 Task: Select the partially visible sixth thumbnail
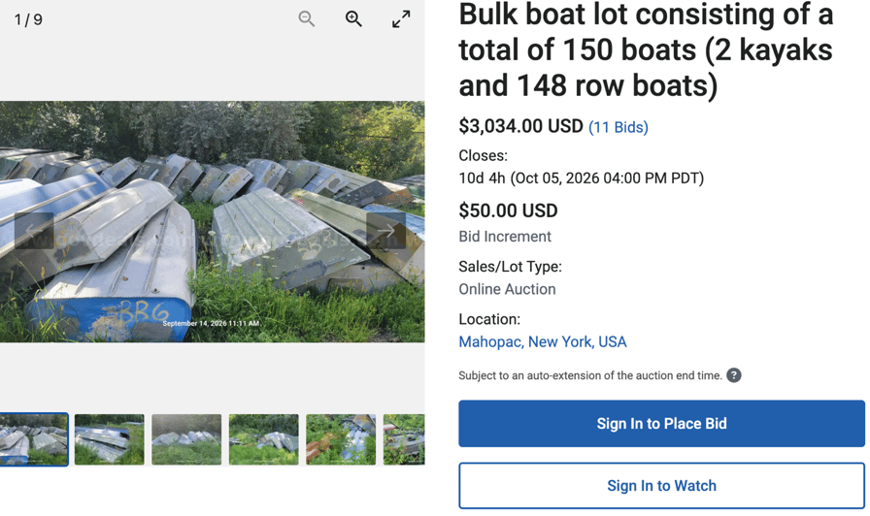(404, 439)
